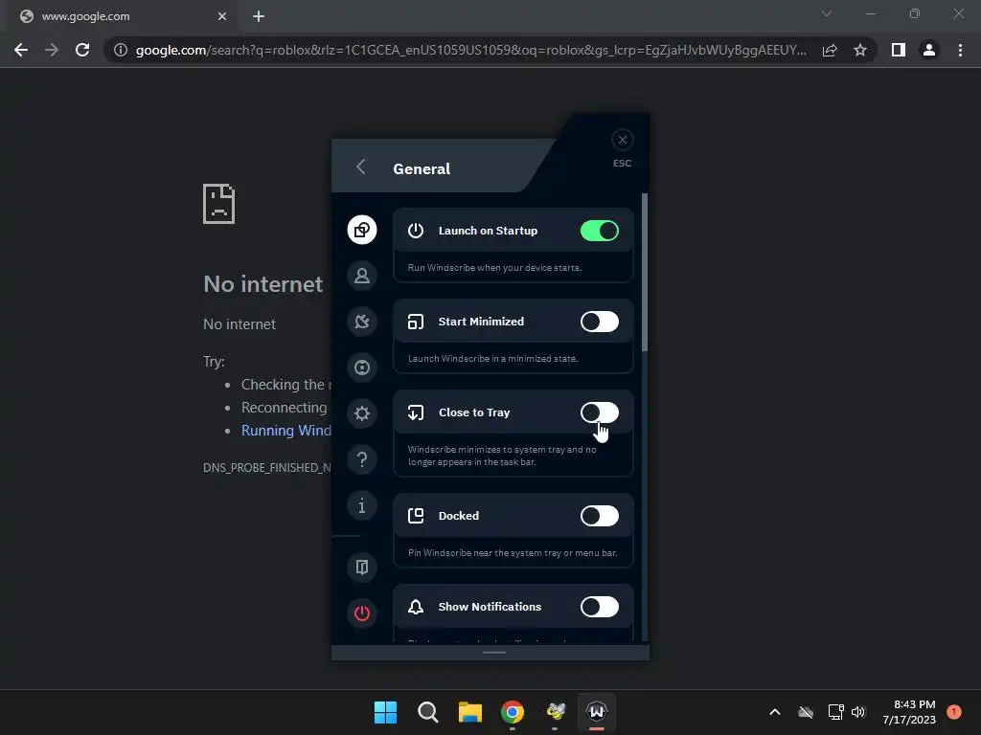The image size is (981, 735).
Task: Click the Chrome taskbar icon
Action: click(x=513, y=712)
